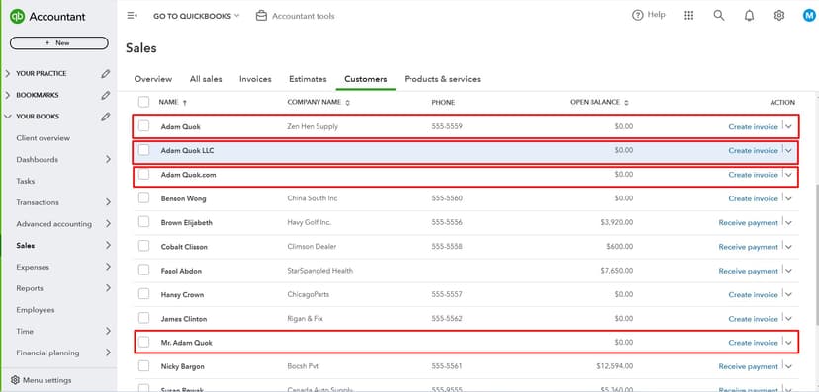Expand Expenses submenu chevron
Viewport: 819px width, 392px height.
[108, 267]
